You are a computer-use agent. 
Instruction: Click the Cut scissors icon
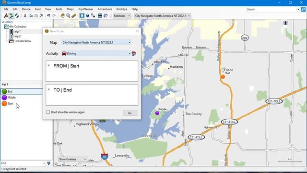[x=25, y=16]
